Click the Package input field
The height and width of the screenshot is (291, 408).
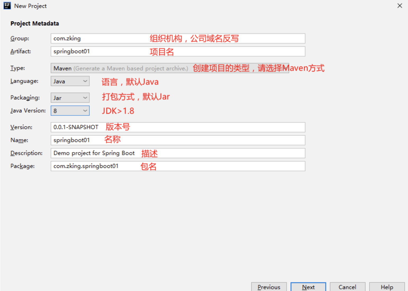[x=178, y=166]
